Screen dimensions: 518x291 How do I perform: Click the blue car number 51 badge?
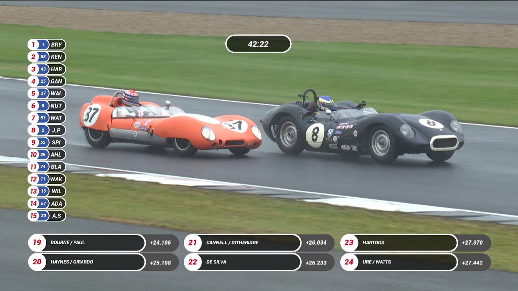[x=43, y=118]
